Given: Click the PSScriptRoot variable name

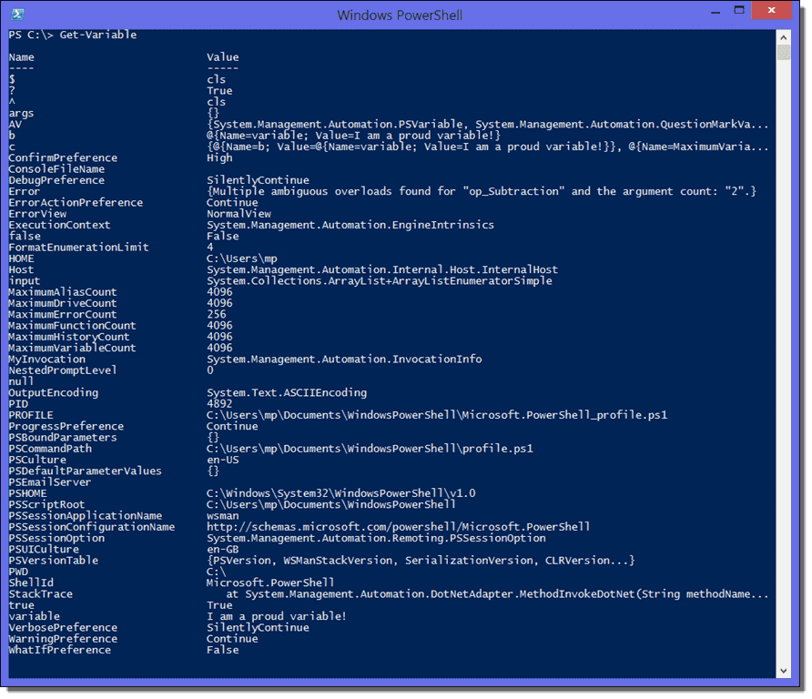Looking at the screenshot, I should coord(46,505).
